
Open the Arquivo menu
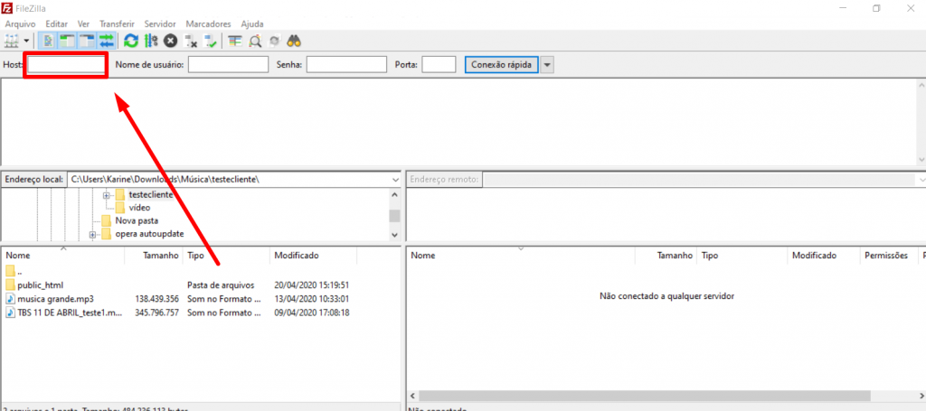20,24
